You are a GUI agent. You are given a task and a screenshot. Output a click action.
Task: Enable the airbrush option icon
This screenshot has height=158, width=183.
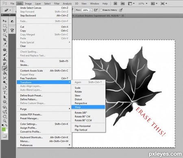tap(96, 10)
